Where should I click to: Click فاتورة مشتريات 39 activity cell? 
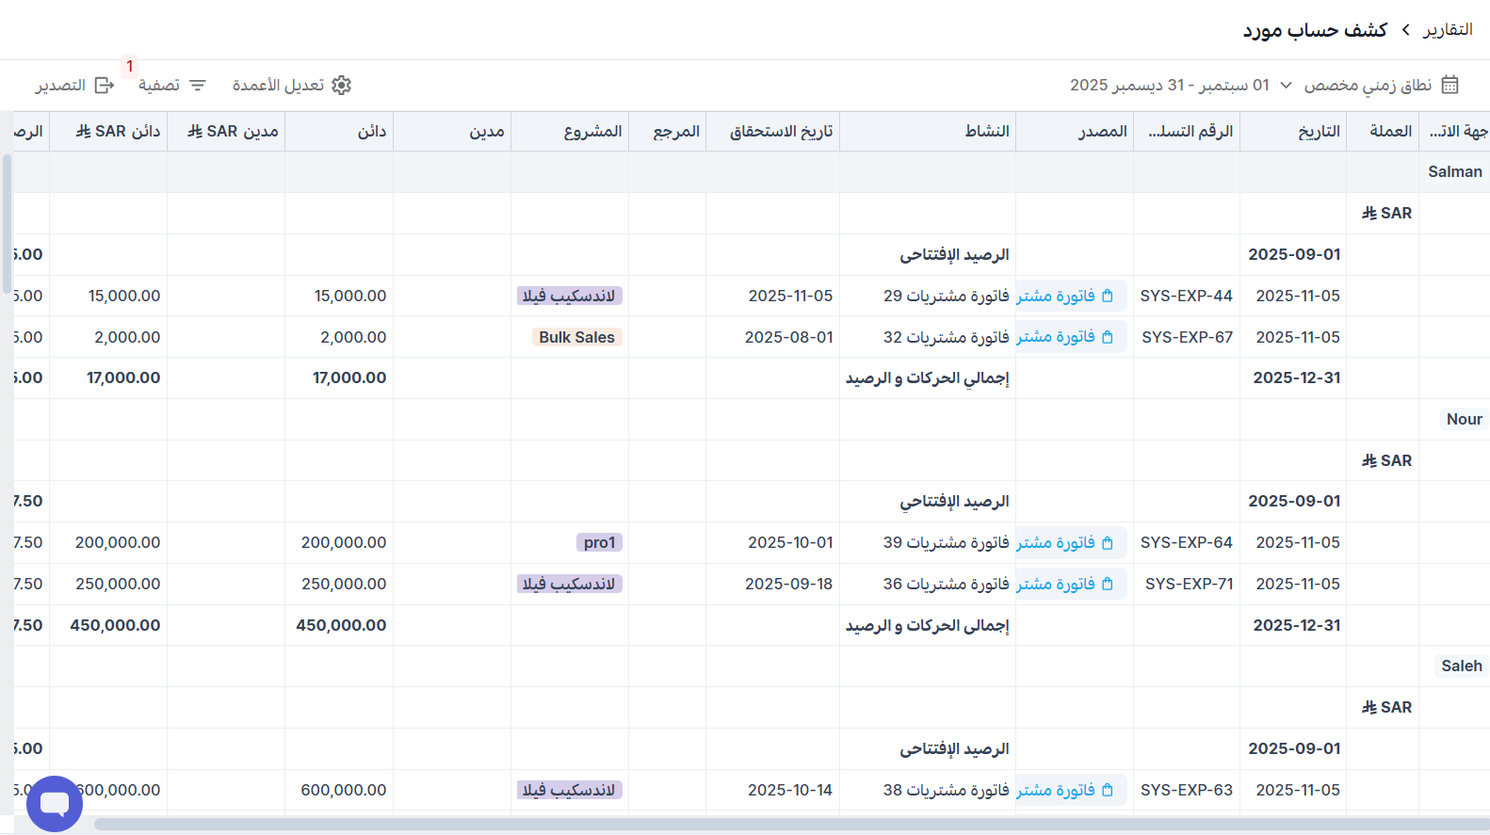click(x=946, y=542)
